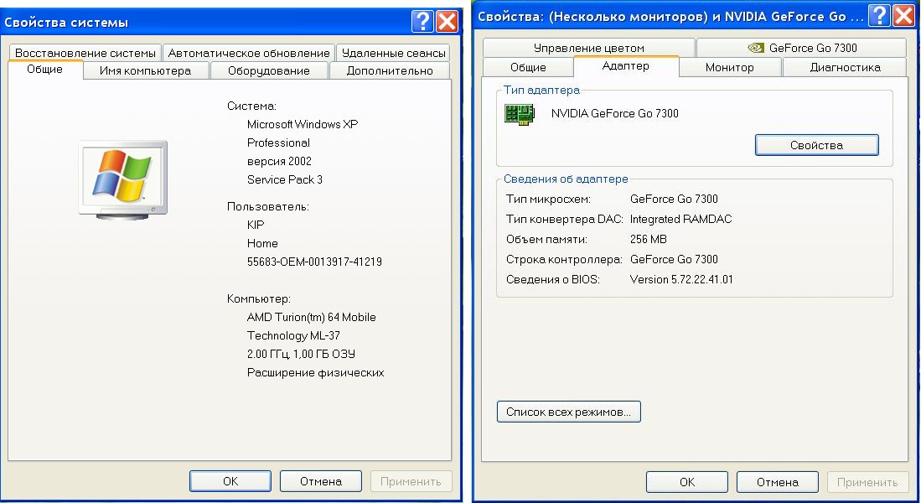Click the user name KIP
The image size is (921, 503).
[256, 225]
